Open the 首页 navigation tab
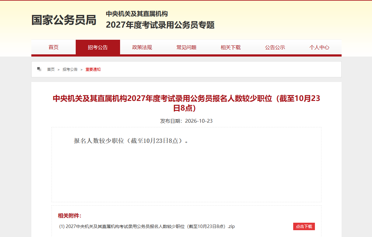The image size is (372, 237). [x=53, y=47]
